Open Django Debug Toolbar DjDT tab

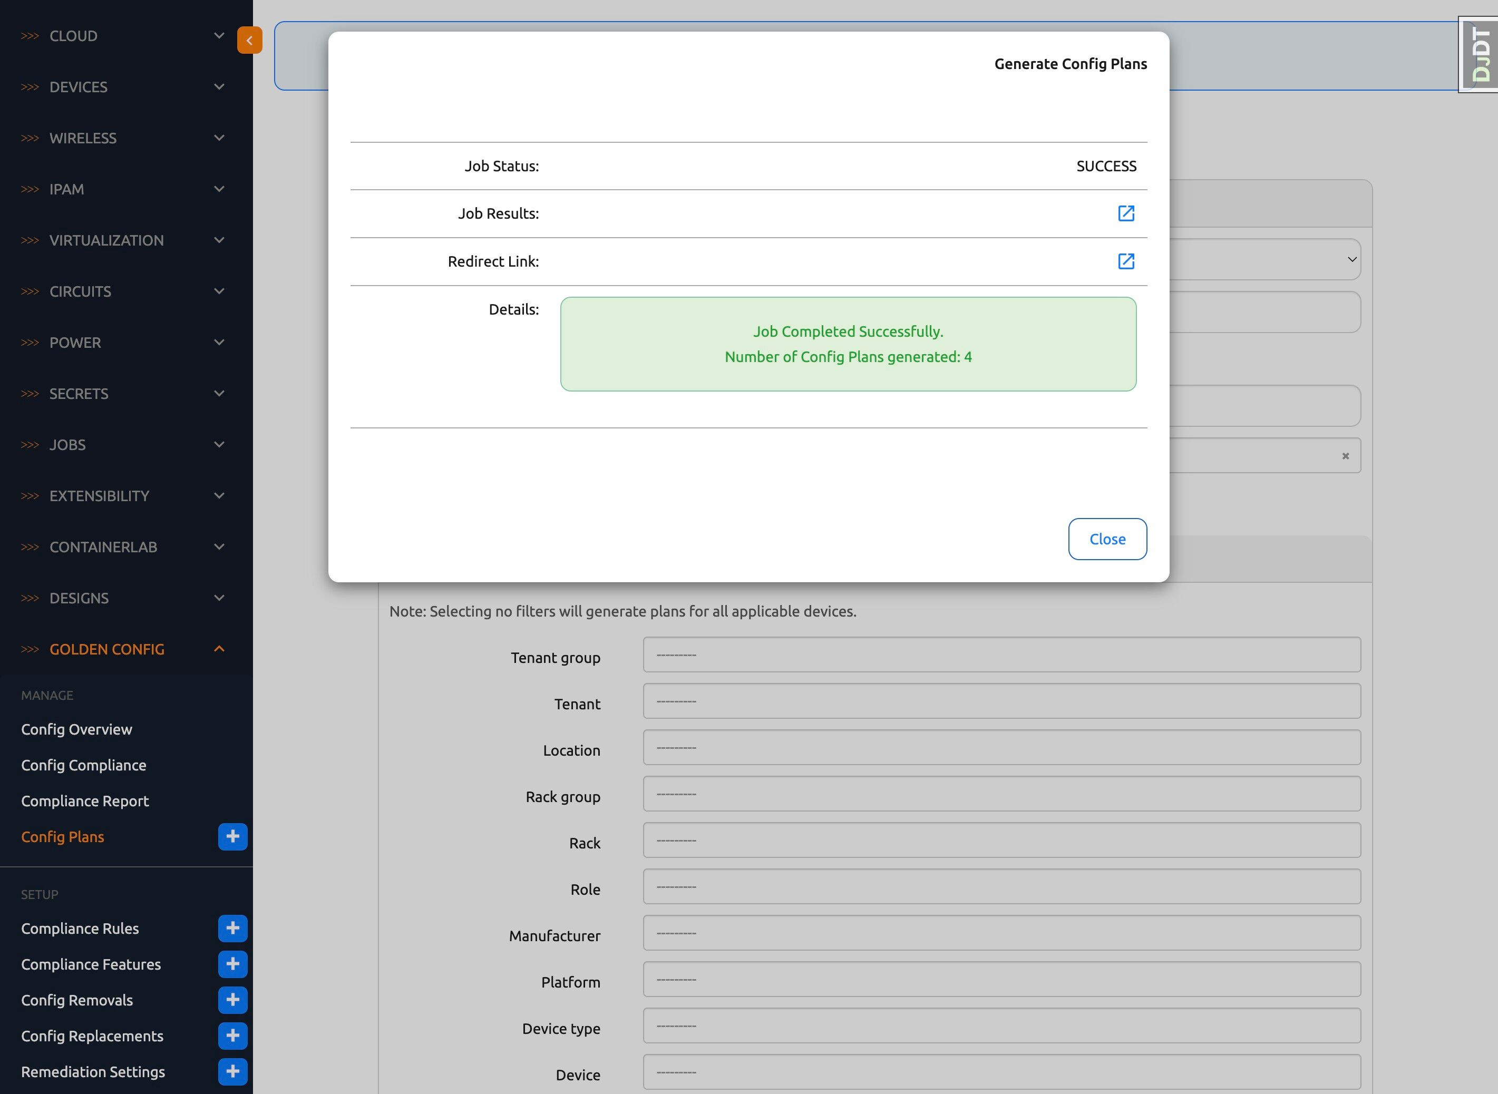pos(1481,54)
